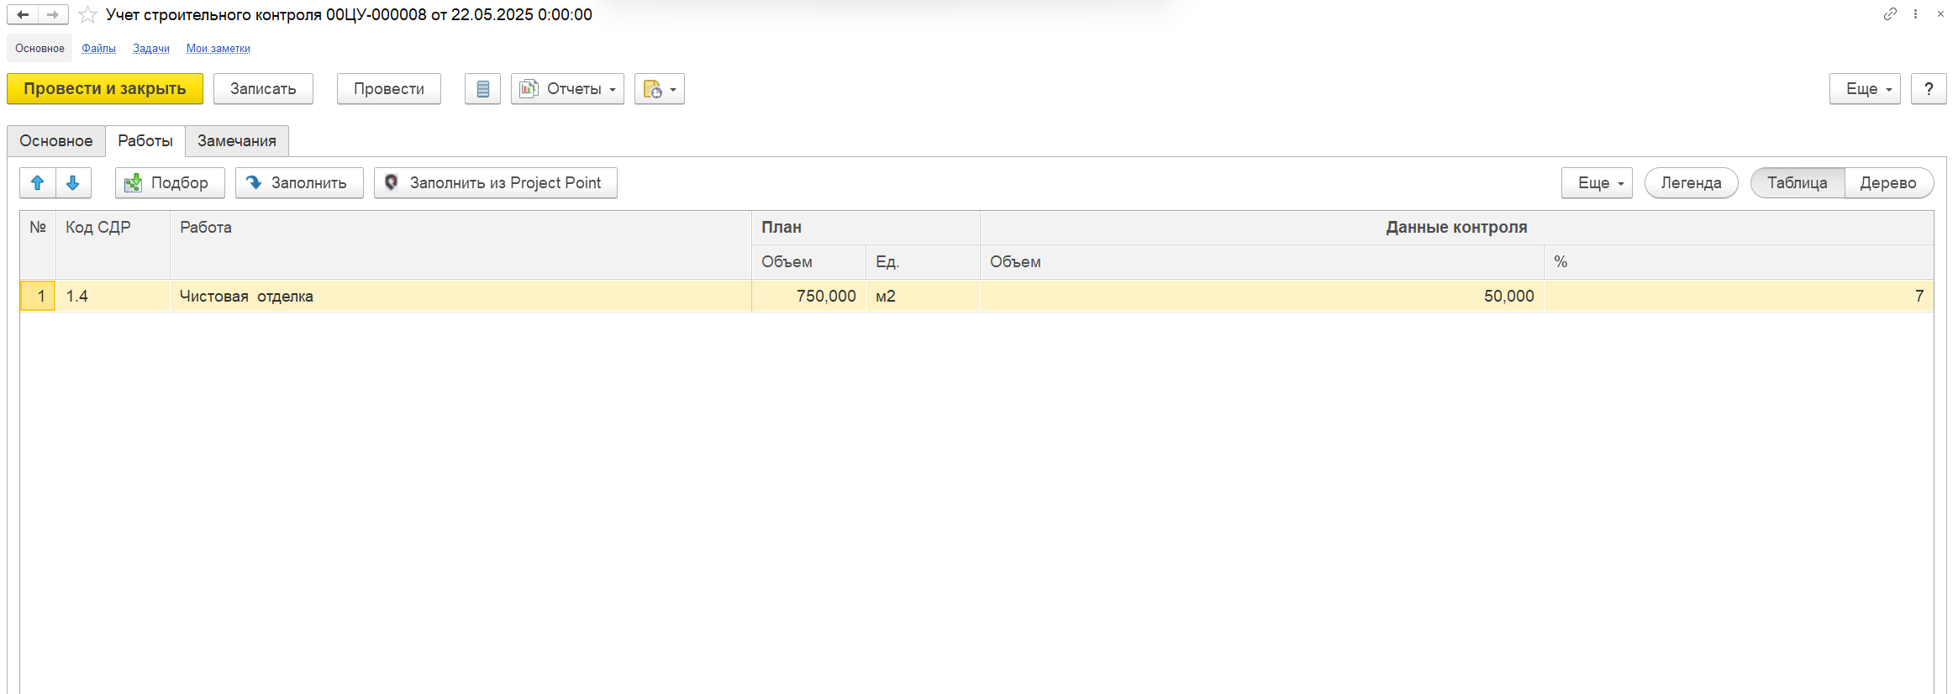Expand the Еще menu above the table
This screenshot has width=1958, height=694.
1596,182
